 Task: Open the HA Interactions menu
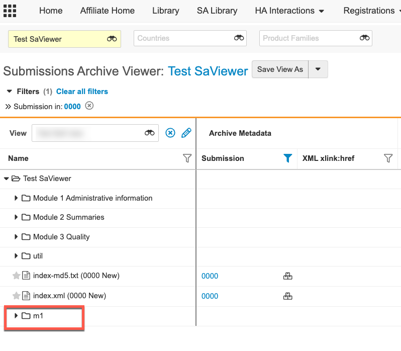289,11
